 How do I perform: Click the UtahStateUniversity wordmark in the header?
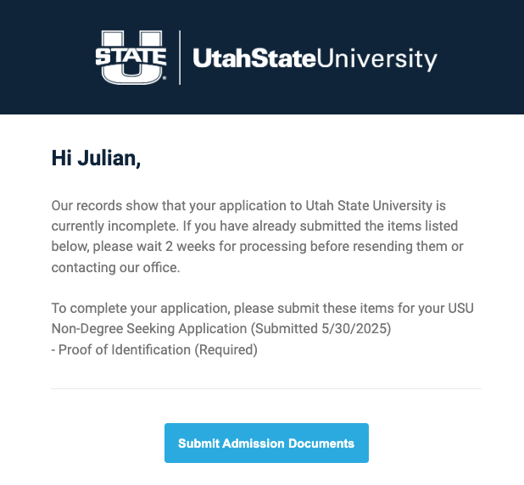click(315, 59)
